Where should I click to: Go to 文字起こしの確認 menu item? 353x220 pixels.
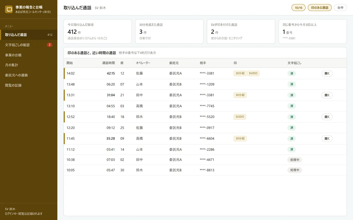click(29, 45)
